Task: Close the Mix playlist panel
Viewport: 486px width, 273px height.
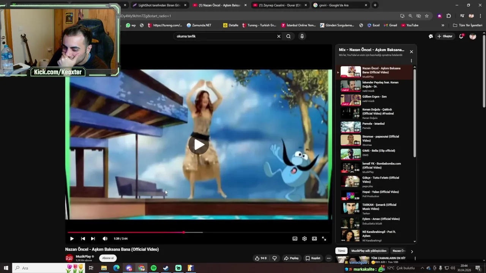Action: point(411,52)
